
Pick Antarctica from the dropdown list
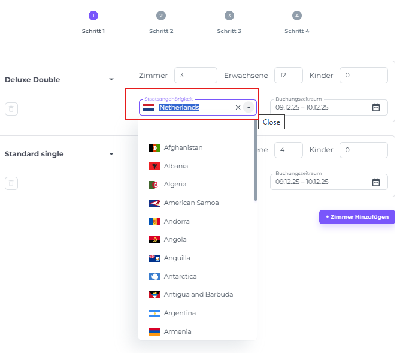180,276
